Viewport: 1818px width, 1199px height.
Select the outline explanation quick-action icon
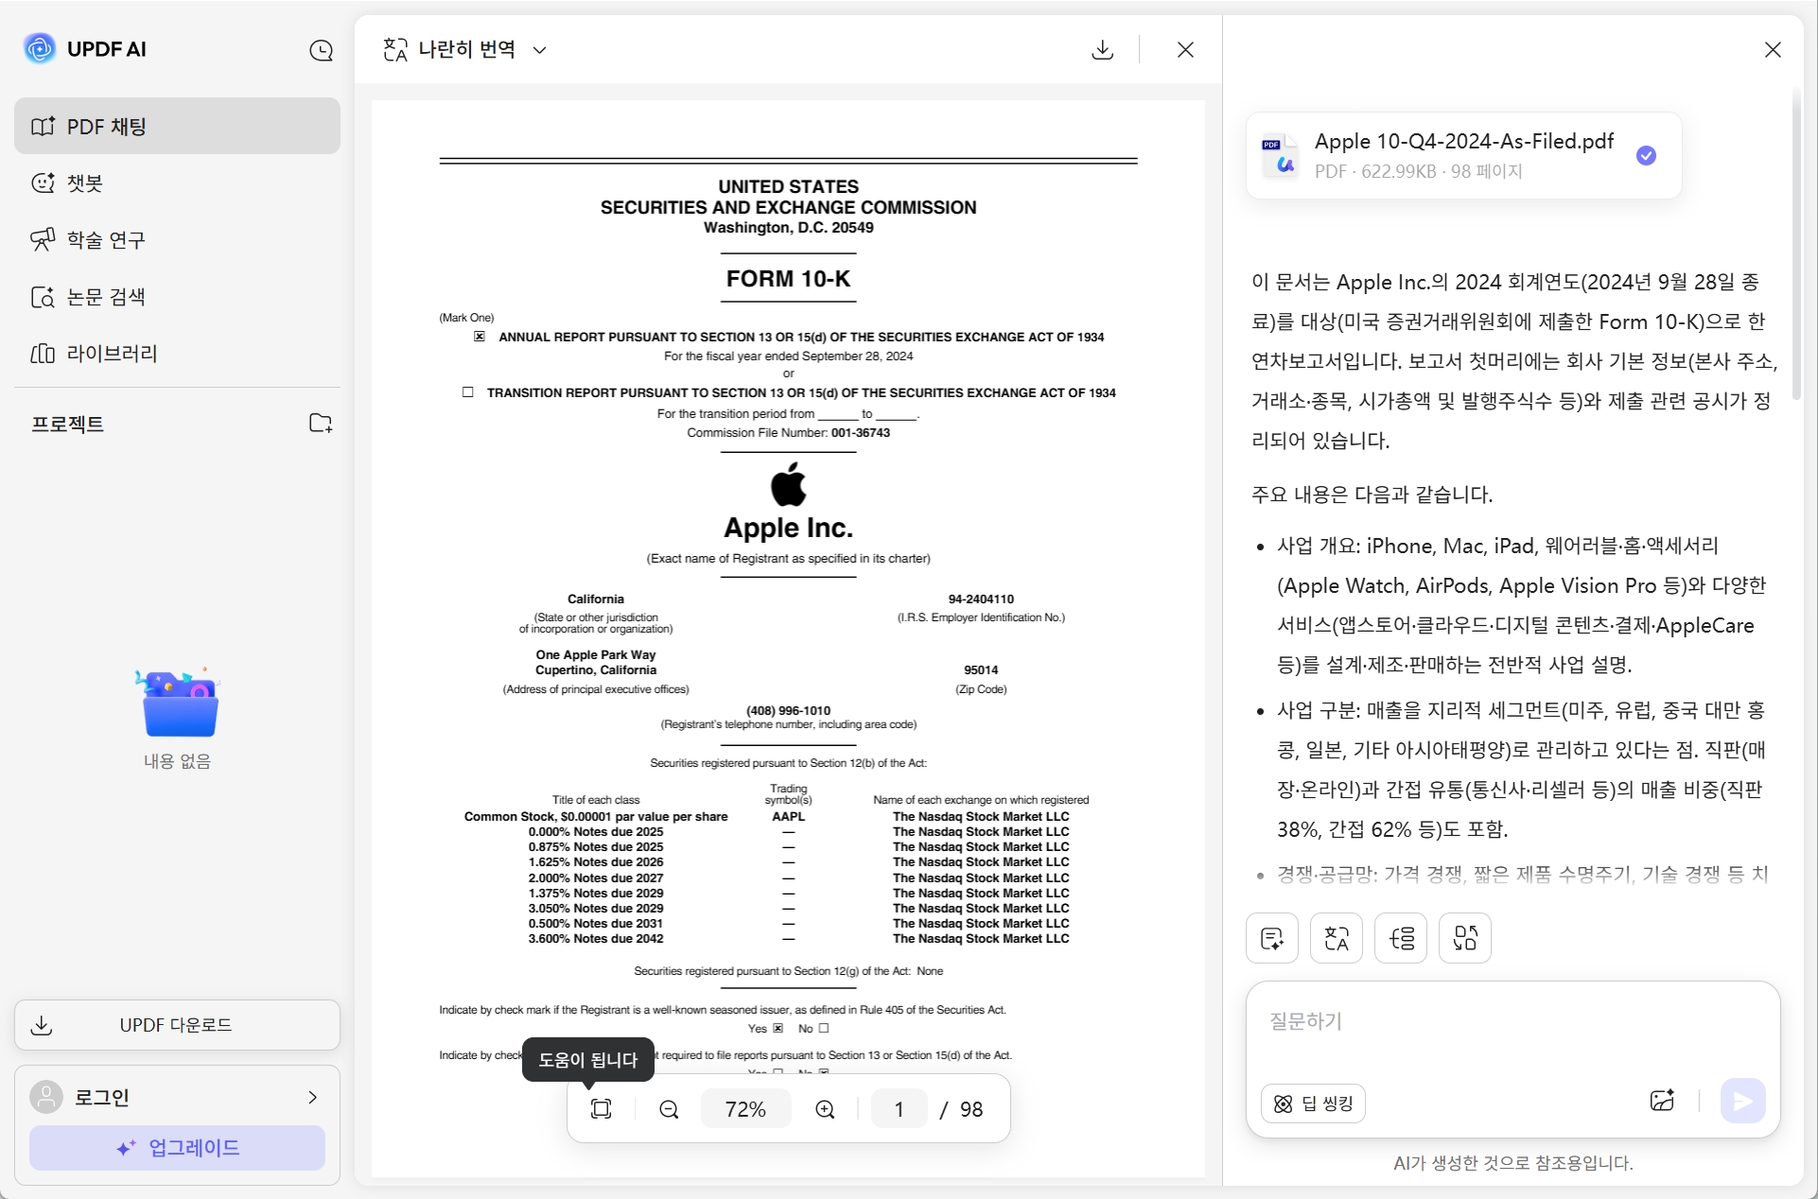tap(1401, 937)
